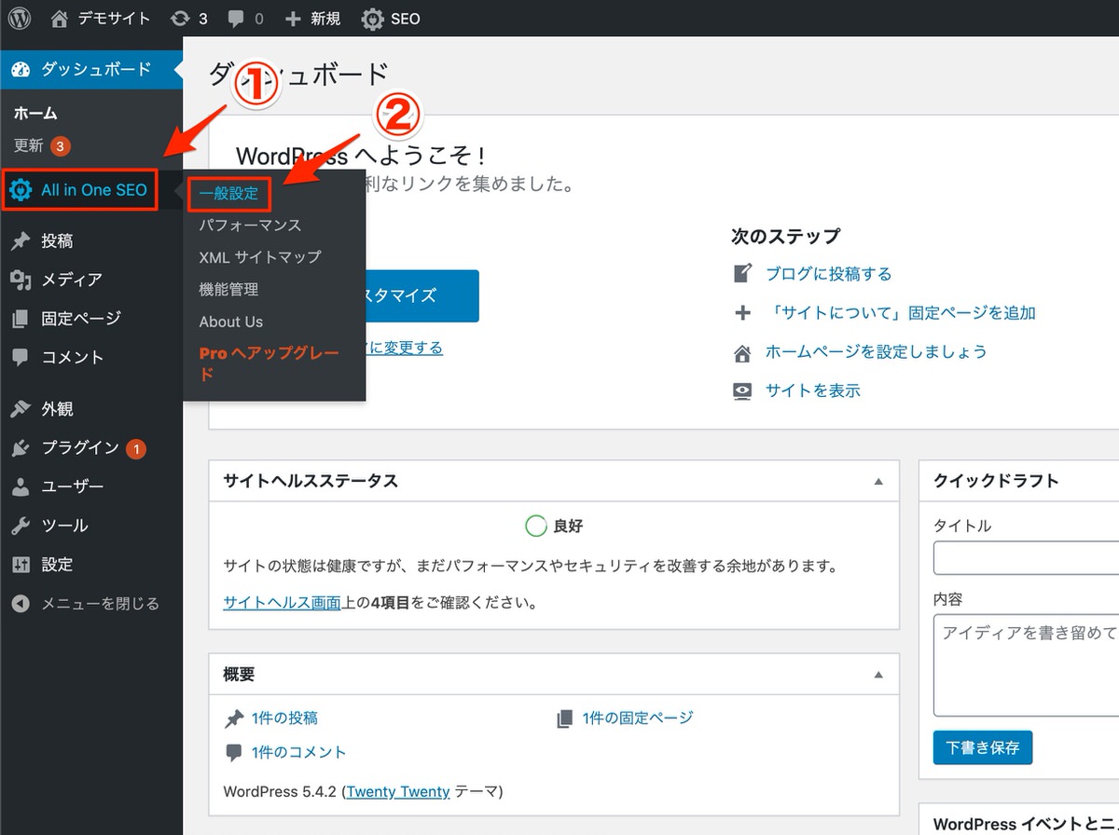Click the 投稿 pushpin icon in sidebar
This screenshot has height=835, width=1119.
pyautogui.click(x=21, y=241)
